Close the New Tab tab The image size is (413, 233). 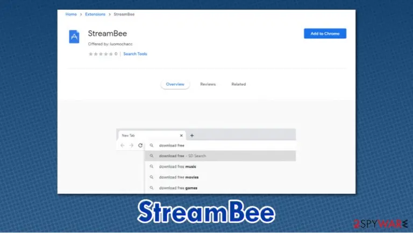click(181, 136)
